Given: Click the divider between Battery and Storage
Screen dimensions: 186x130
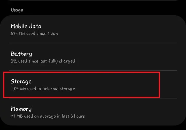Looking at the screenshot, I should click(93, 71).
